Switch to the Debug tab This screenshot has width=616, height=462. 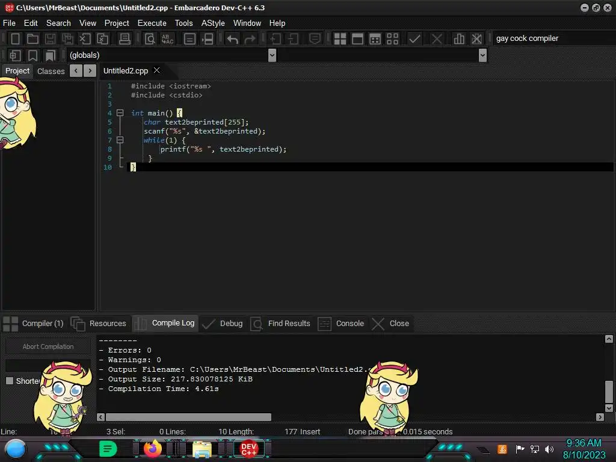pyautogui.click(x=223, y=323)
